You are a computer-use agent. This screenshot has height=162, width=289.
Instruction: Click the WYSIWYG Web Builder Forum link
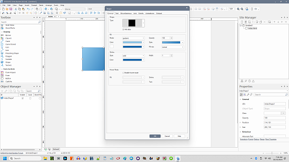point(12,153)
